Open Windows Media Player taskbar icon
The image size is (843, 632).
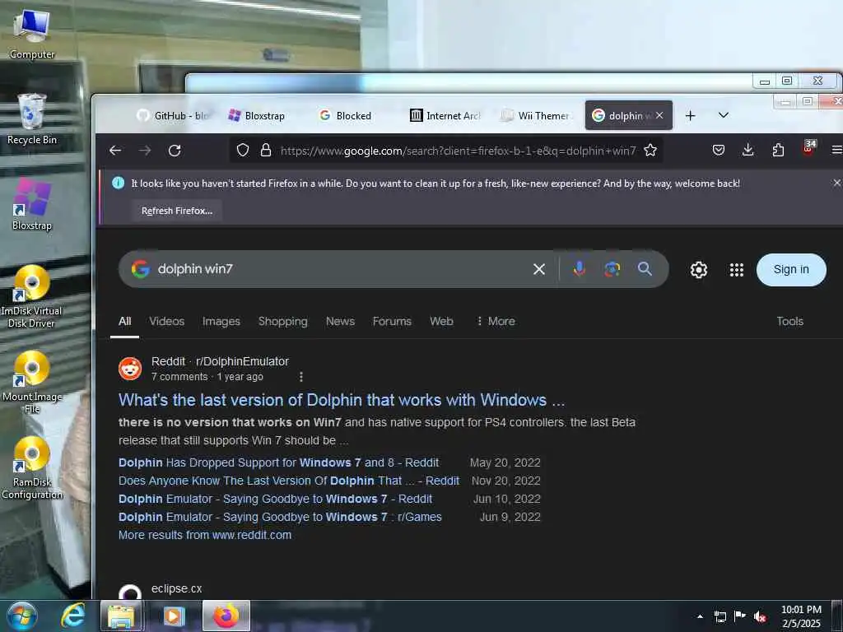tap(173, 616)
